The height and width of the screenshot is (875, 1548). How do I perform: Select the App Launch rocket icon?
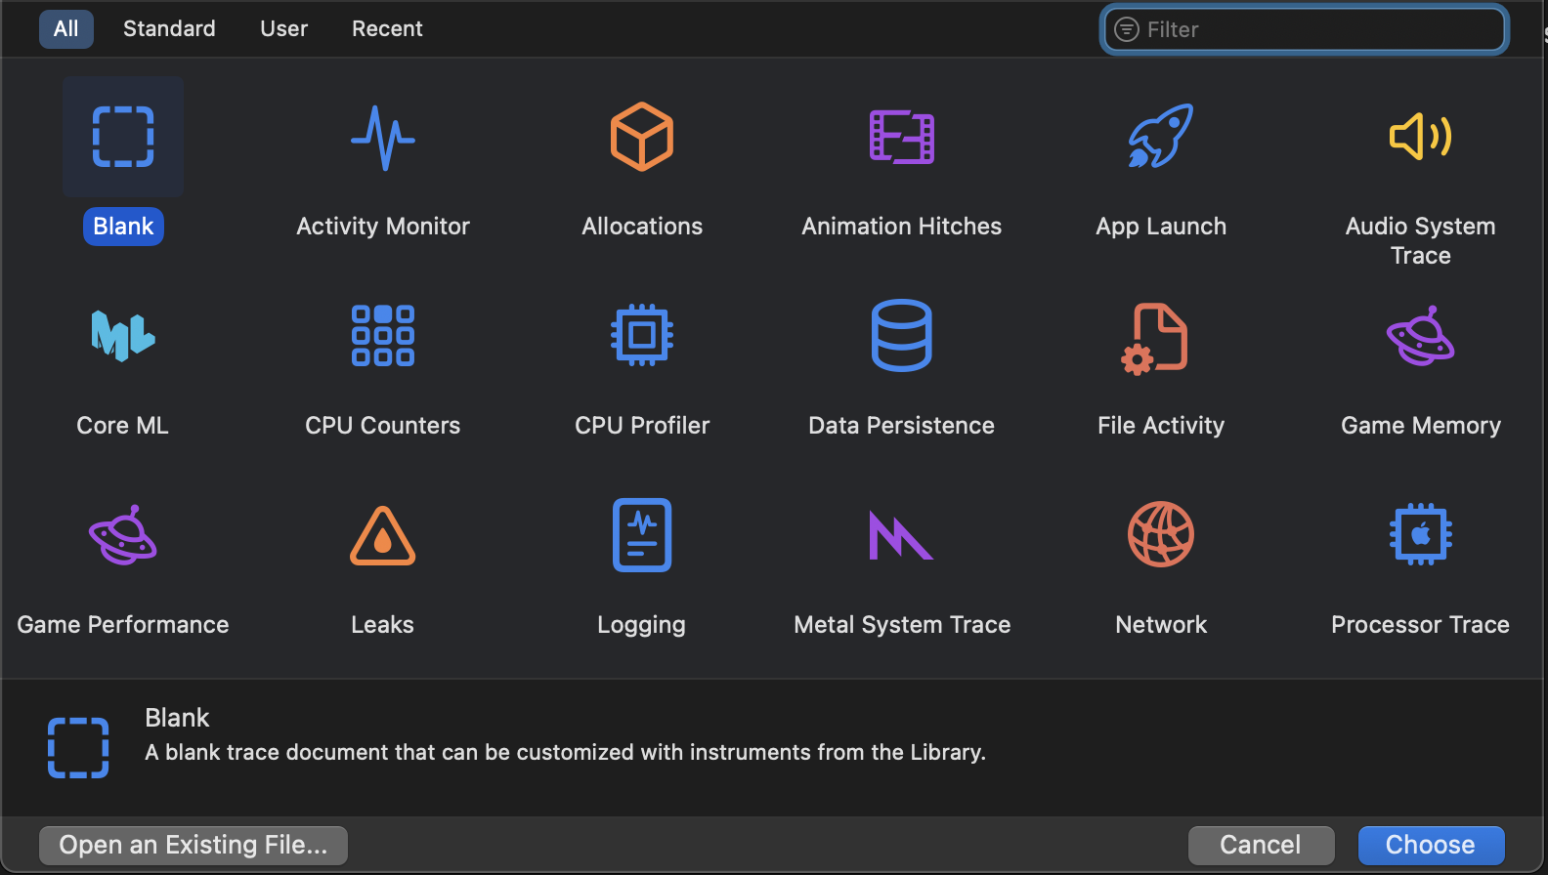(1160, 138)
